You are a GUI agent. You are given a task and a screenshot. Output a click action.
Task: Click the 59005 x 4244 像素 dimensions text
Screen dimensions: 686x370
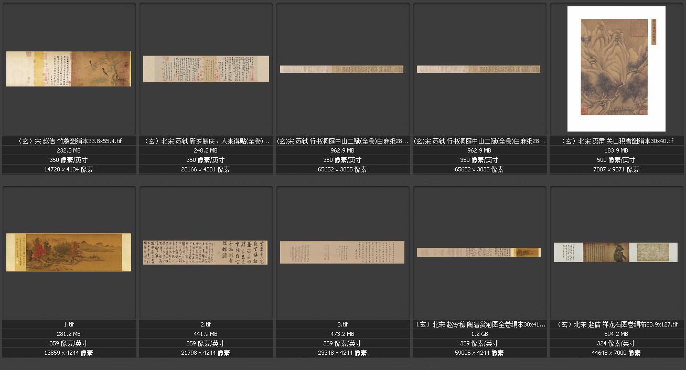tap(479, 353)
